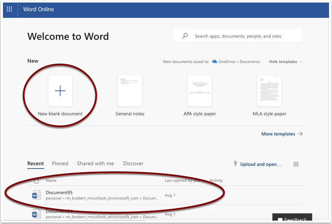Collapse templates with the chevron arrow
This screenshot has width=332, height=224.
click(x=301, y=61)
